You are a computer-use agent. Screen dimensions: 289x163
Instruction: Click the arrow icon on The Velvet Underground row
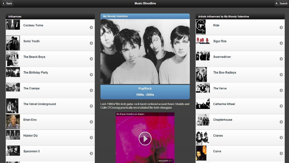91,106
